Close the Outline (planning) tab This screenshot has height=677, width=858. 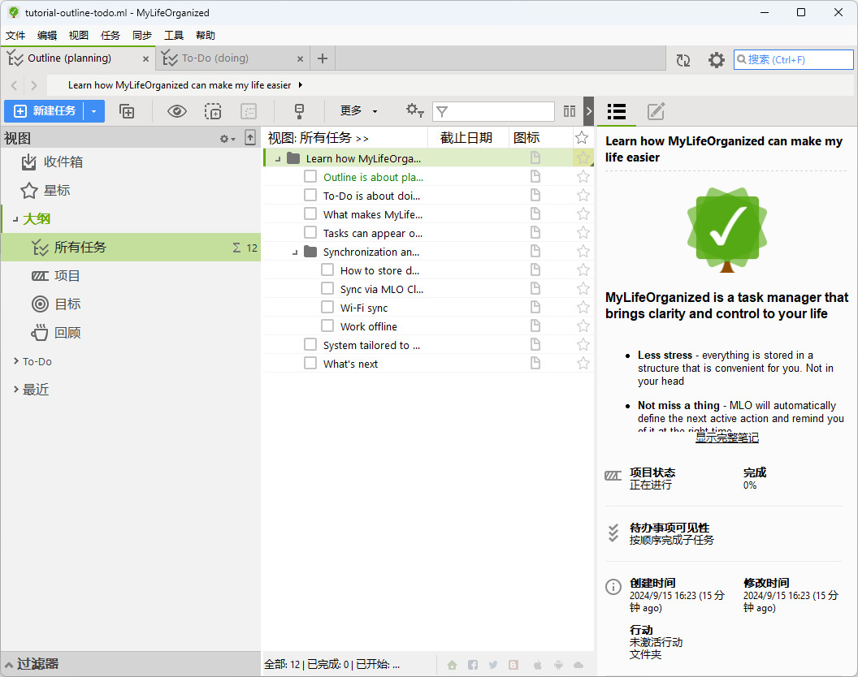click(x=145, y=58)
